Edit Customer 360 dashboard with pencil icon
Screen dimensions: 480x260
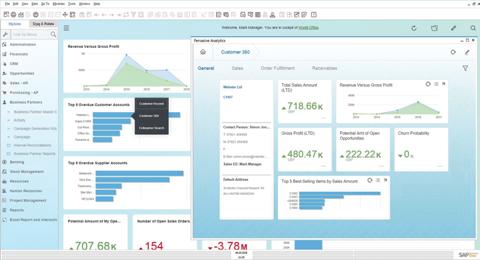pyautogui.click(x=467, y=52)
